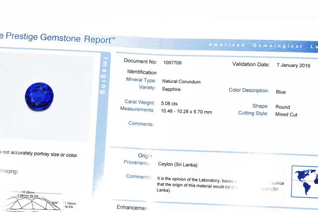Click the "American Gemological" header text
The width and height of the screenshot is (318, 212).
click(256, 45)
